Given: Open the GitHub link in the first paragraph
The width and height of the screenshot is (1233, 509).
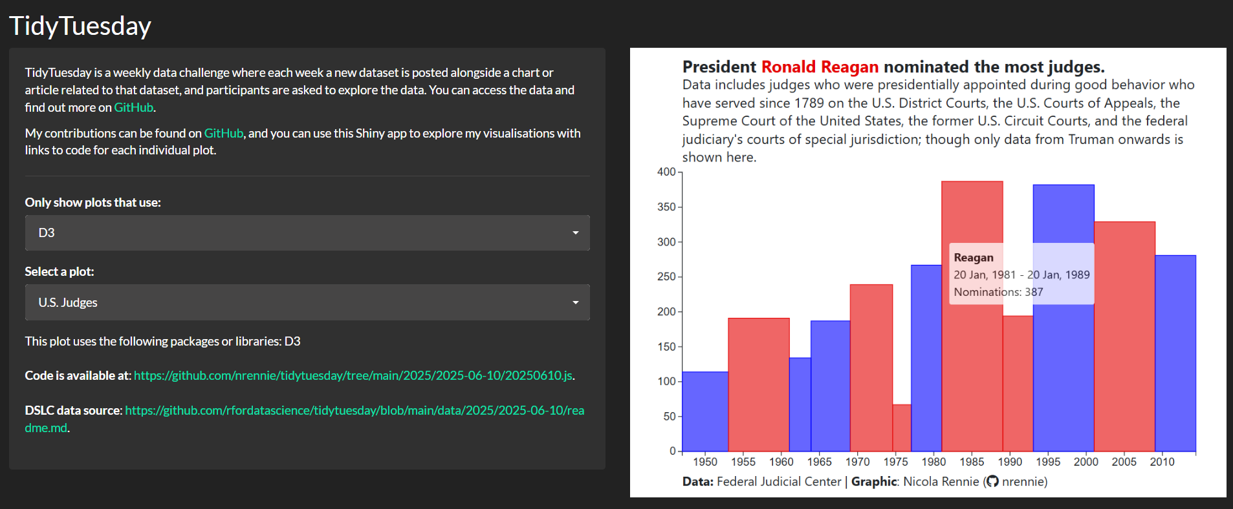Looking at the screenshot, I should (133, 107).
